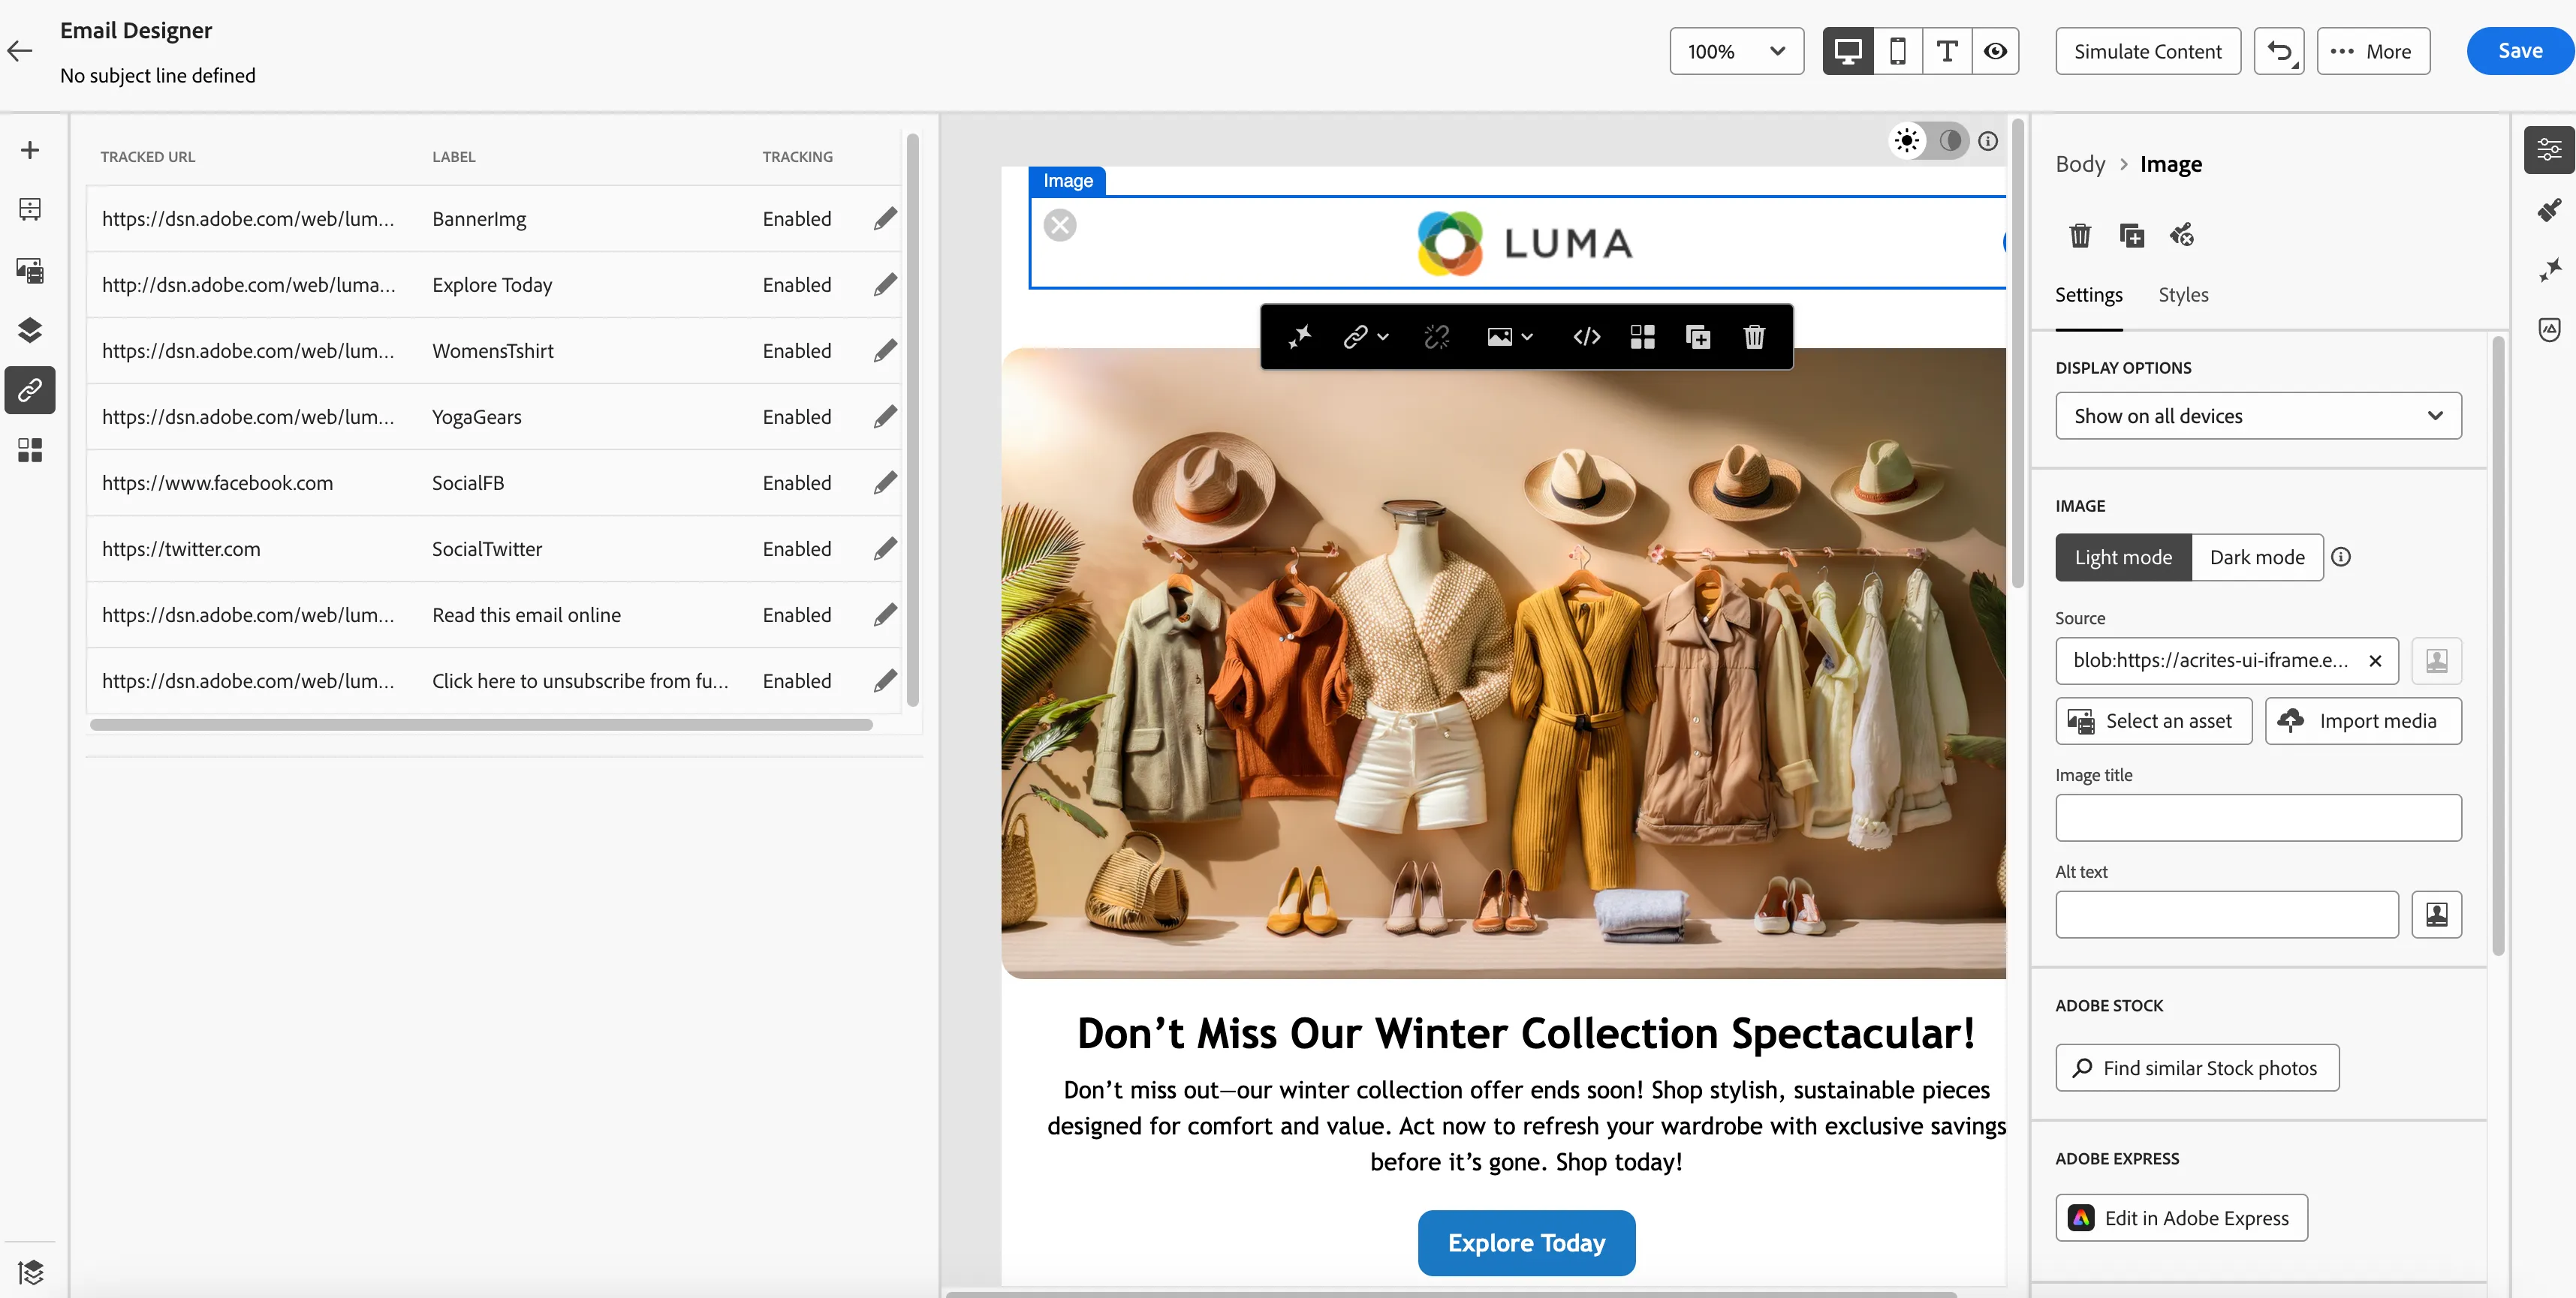Click Select an asset button
Viewport: 2576px width, 1298px height.
pyautogui.click(x=2153, y=720)
